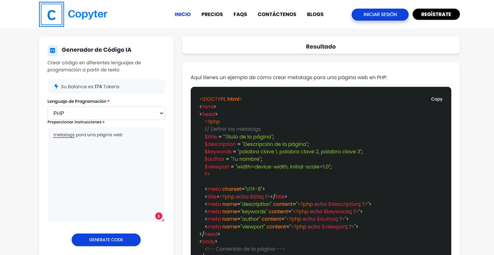Focus the Proporcionar instrucciones text area

pyautogui.click(x=106, y=177)
